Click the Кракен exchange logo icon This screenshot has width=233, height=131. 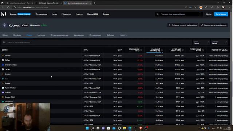pyautogui.click(x=3, y=92)
